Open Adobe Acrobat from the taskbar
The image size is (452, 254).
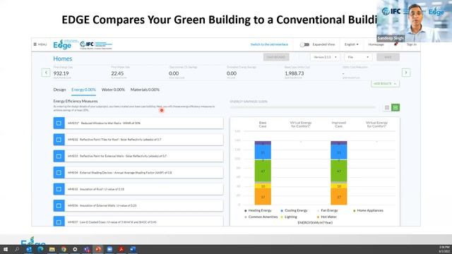(121, 249)
